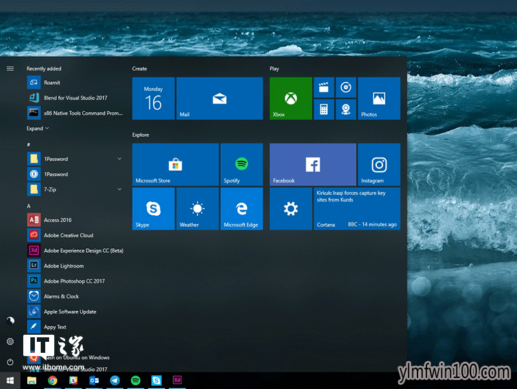This screenshot has height=389, width=517.
Task: Expand the Recently added list
Action: tap(37, 128)
